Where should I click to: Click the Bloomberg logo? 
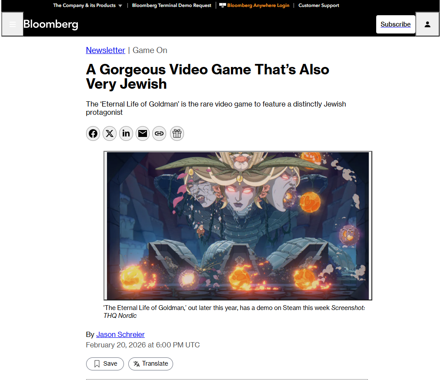[x=51, y=24]
